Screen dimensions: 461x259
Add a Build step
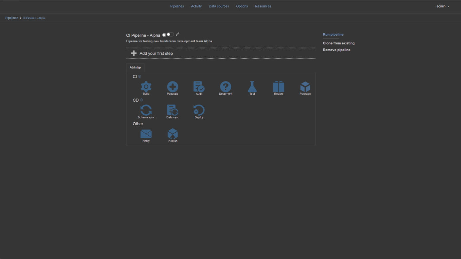click(146, 88)
